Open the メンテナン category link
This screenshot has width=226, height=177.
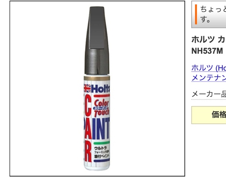tap(209, 77)
